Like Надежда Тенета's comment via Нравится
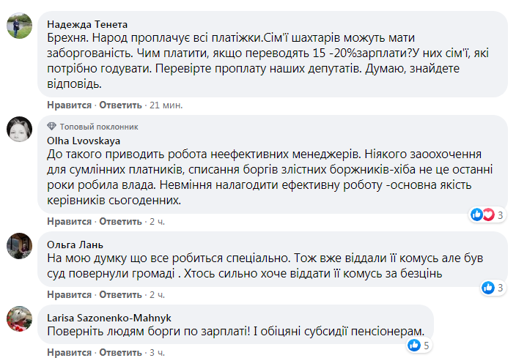The width and height of the screenshot is (527, 358). click(69, 105)
